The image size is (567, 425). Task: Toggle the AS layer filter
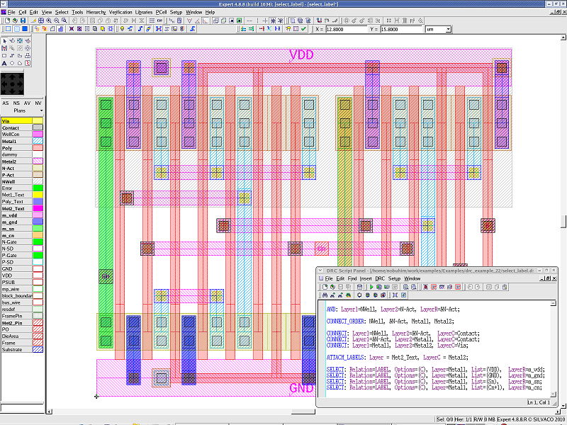[6, 103]
